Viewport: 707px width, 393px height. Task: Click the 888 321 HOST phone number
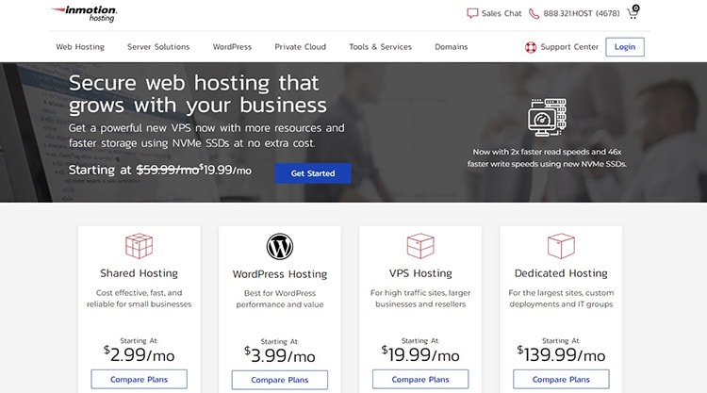pyautogui.click(x=582, y=13)
